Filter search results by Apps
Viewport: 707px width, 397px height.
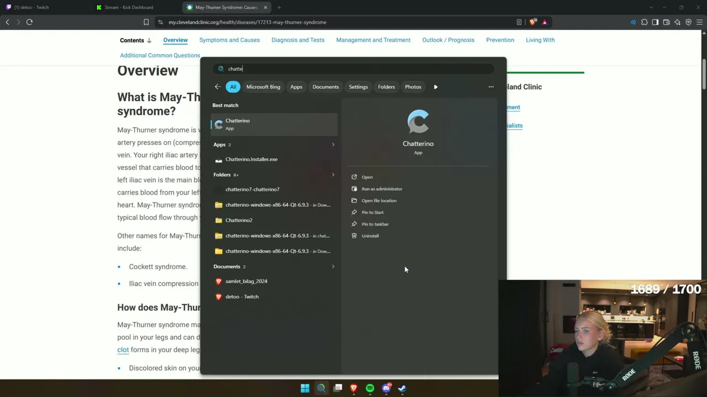pyautogui.click(x=296, y=87)
